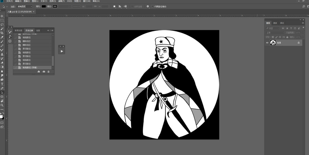Click the Quick Mask mode icon
The image size is (309, 155).
pyautogui.click(x=2, y=123)
